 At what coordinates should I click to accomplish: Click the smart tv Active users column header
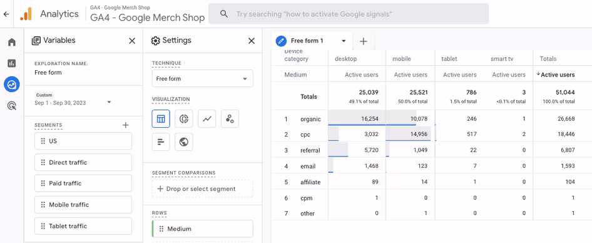point(509,75)
